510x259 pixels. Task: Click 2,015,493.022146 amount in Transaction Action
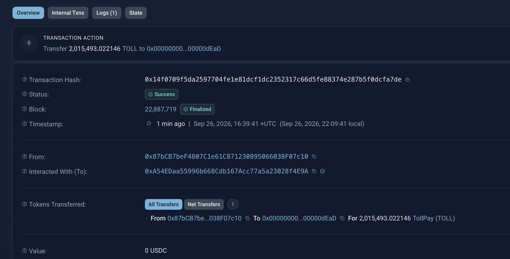(95, 48)
